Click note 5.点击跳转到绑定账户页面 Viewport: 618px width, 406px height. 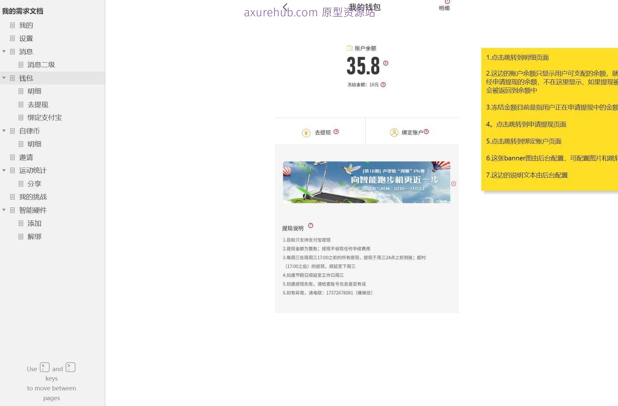[x=524, y=141]
